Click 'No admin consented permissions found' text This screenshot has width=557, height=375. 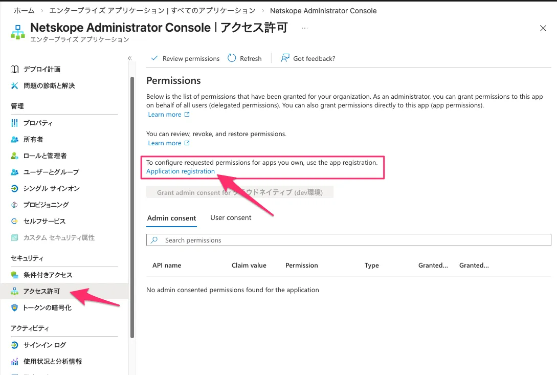(233, 290)
